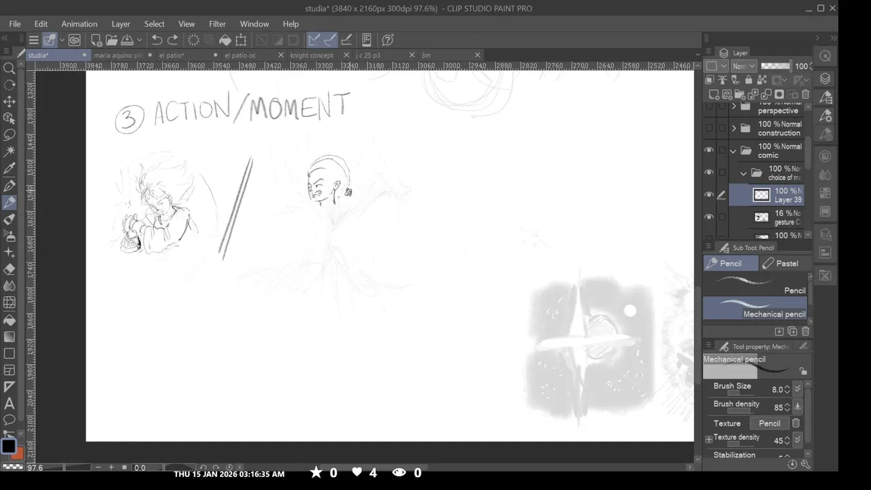This screenshot has width=871, height=490.
Task: Expand Texture density plus box
Action: click(708, 440)
